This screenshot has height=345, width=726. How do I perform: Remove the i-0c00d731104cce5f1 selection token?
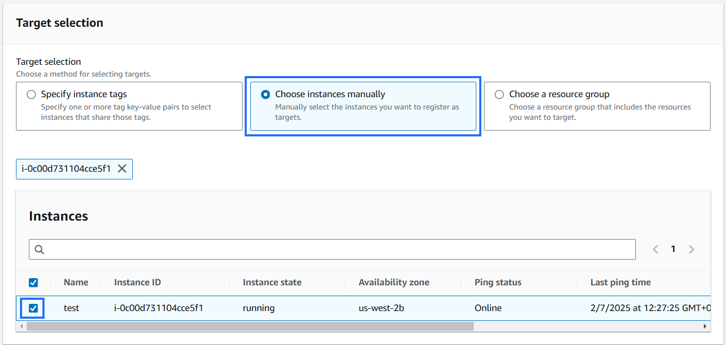(x=122, y=169)
